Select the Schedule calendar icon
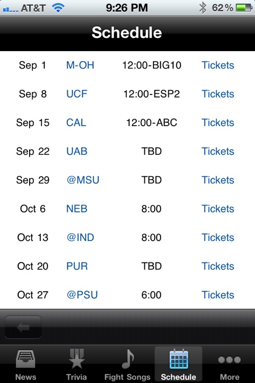Screen dimensions: 255x383 click(x=178, y=359)
